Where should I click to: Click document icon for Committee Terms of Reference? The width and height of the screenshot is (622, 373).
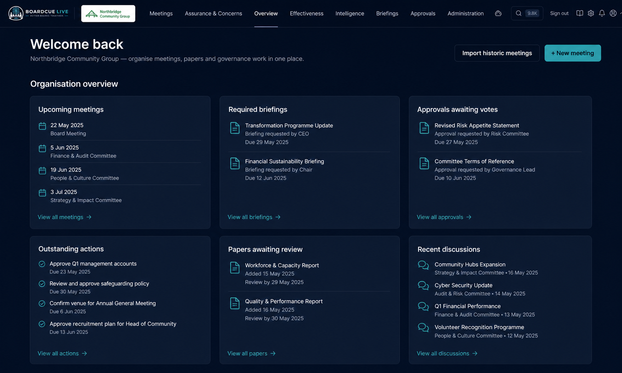click(424, 164)
